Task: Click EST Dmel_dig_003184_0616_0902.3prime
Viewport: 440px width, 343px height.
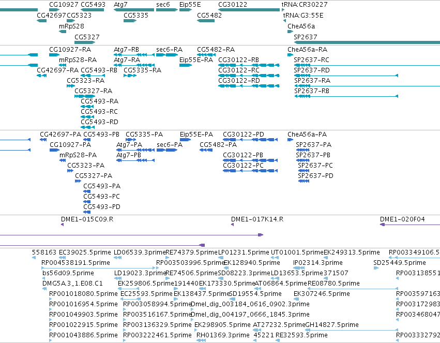Action: point(250,304)
